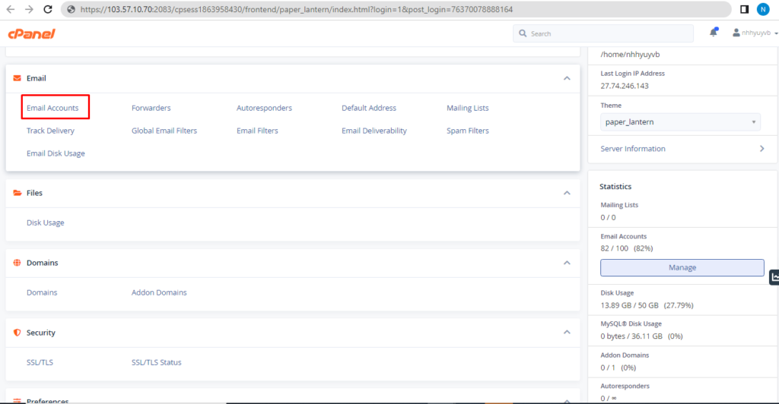This screenshot has height=404, width=779.
Task: Open the notifications bell icon
Action: click(714, 33)
